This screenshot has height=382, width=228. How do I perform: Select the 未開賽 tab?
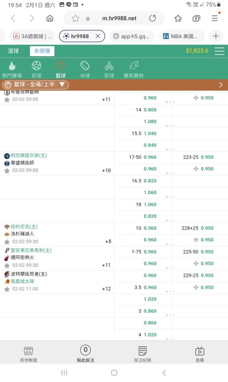[42, 51]
